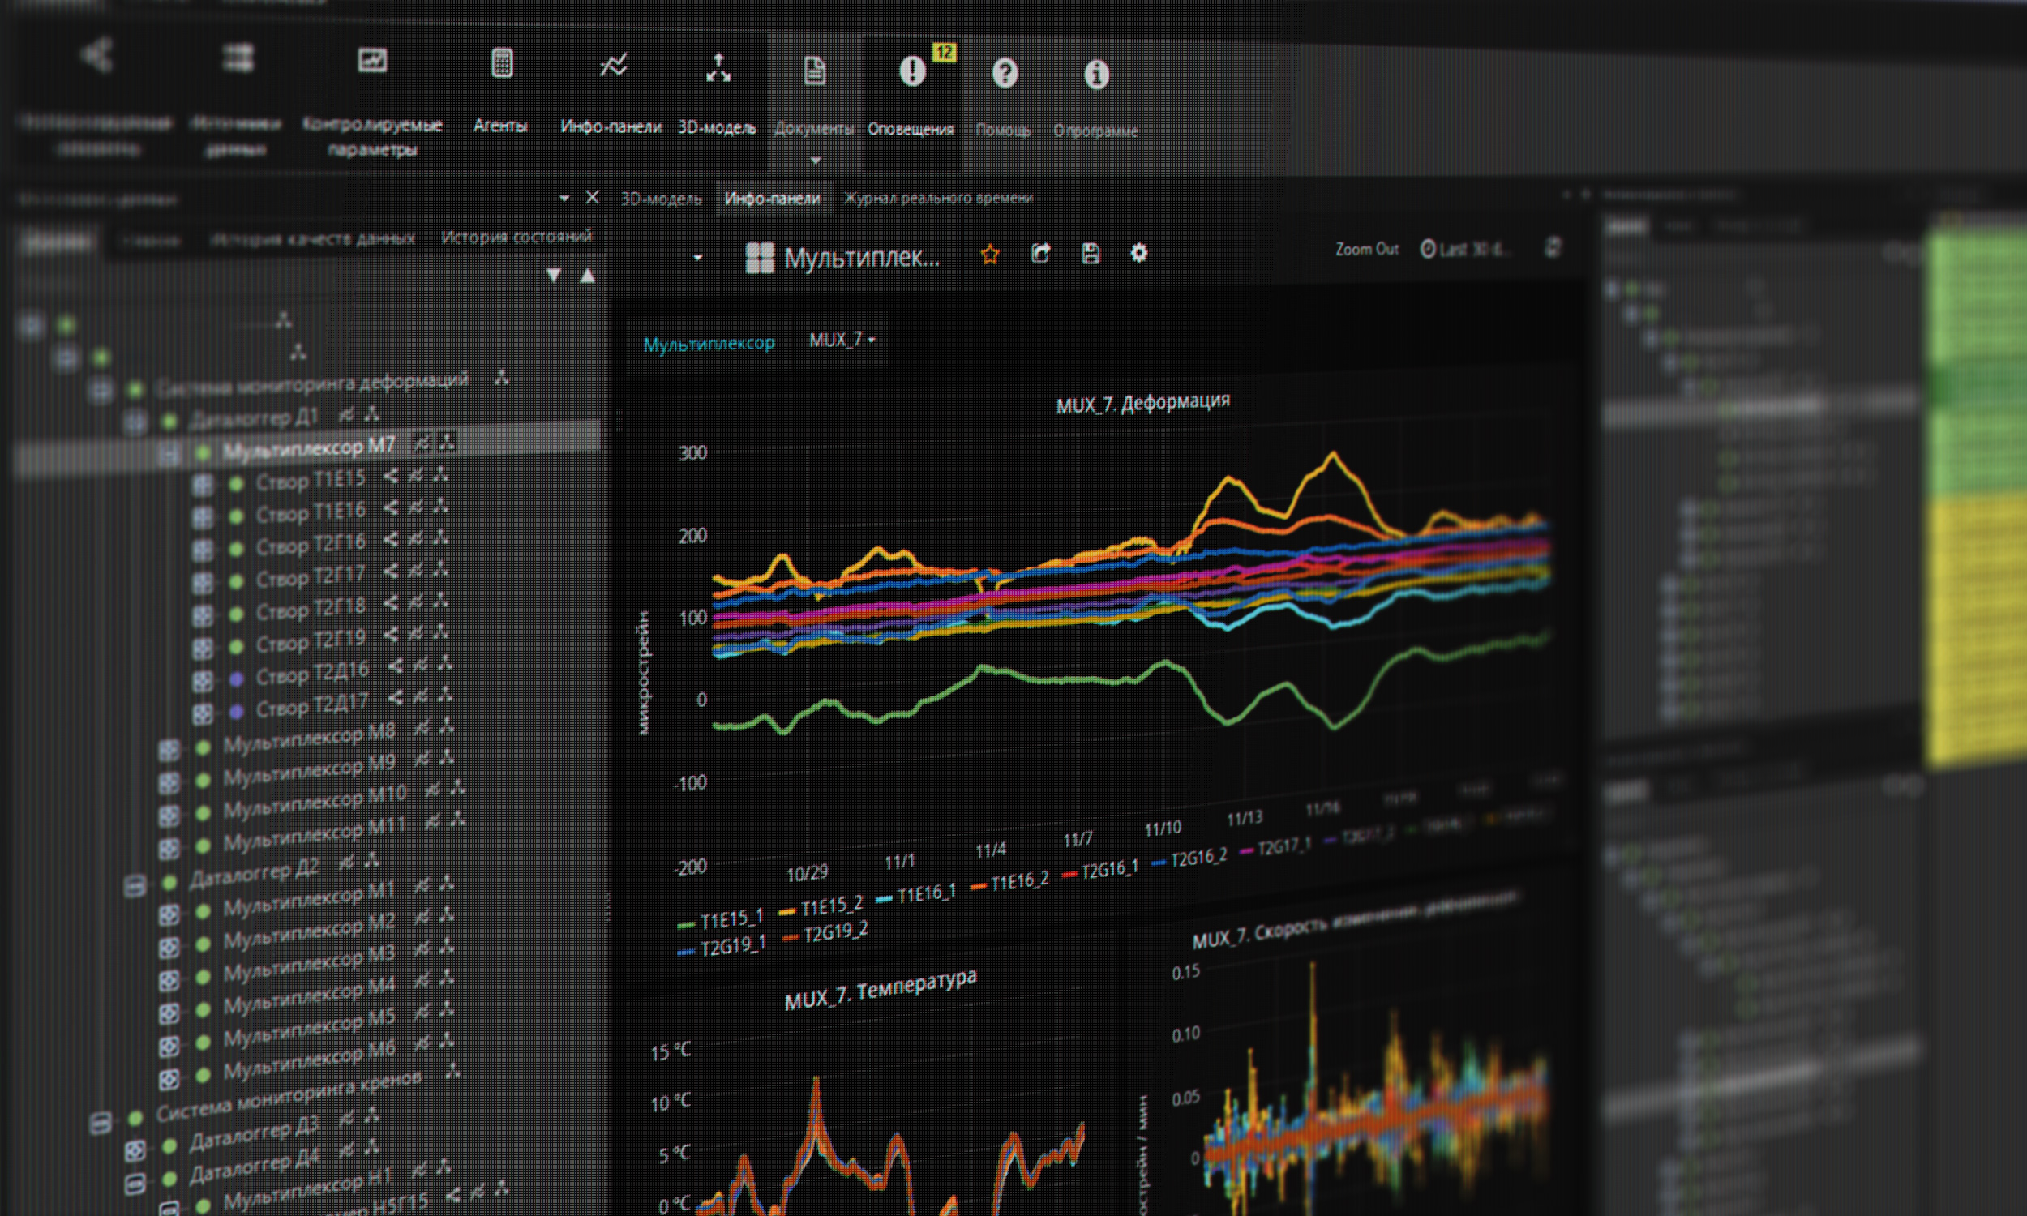Star the Мультиплексор dashboard as favorite

[x=990, y=255]
